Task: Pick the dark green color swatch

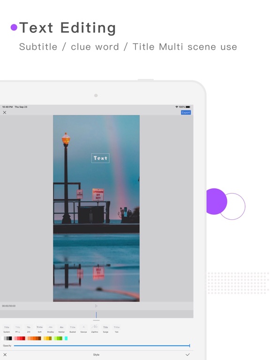Action: pyautogui.click(x=61, y=338)
